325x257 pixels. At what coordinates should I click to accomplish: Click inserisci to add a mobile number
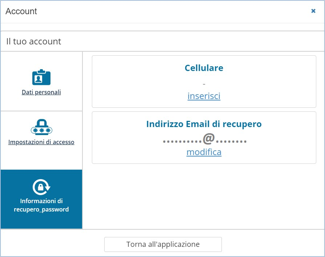point(204,96)
